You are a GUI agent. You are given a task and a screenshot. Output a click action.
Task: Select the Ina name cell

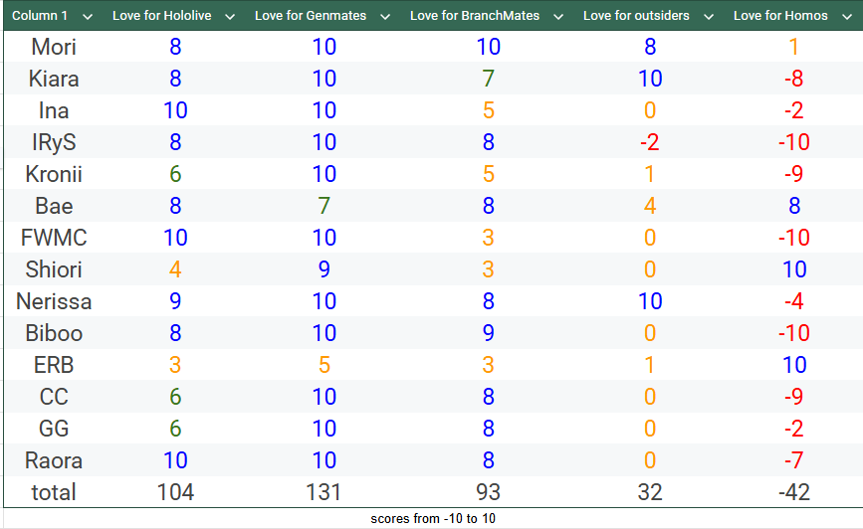(54, 110)
